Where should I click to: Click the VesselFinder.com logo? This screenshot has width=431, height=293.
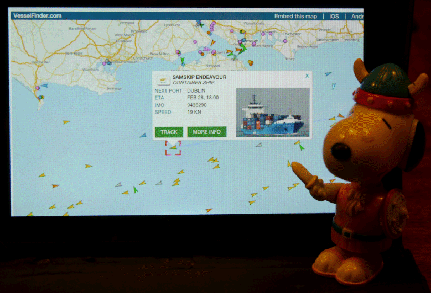pyautogui.click(x=37, y=16)
